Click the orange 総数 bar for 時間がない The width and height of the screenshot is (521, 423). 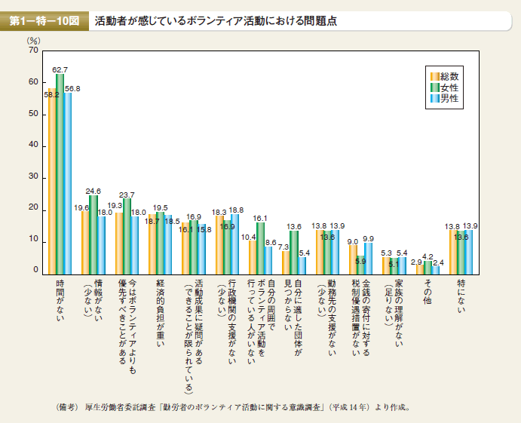tap(52, 182)
